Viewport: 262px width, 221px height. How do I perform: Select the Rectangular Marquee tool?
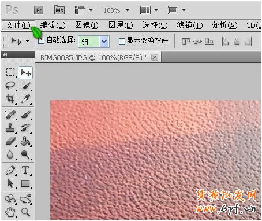point(10,72)
